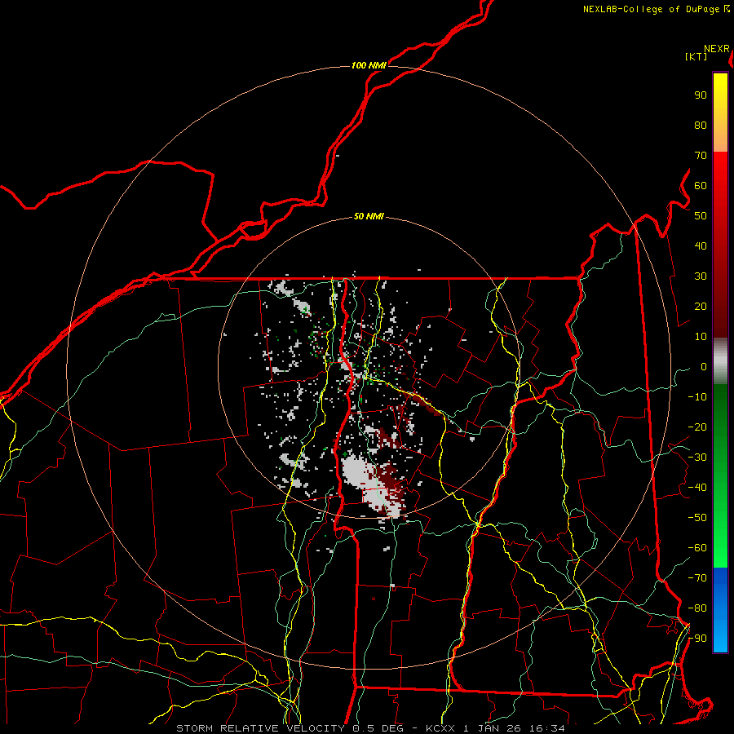Click the KT units label above color scale
This screenshot has height=734, width=734.
(x=696, y=56)
